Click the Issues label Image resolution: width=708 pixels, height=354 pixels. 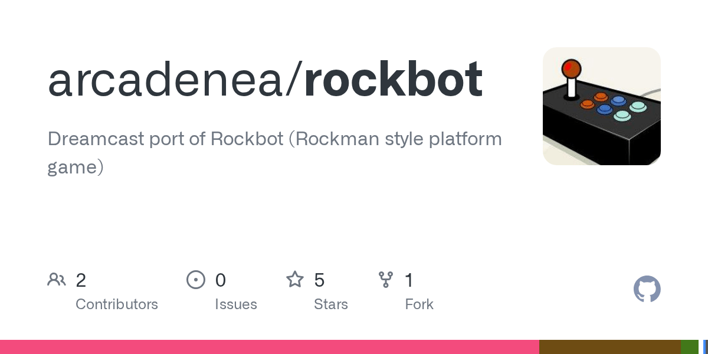236,304
